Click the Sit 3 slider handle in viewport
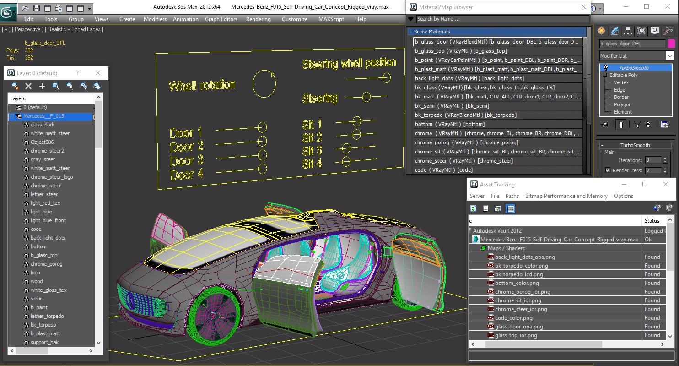This screenshot has height=366, width=679. click(346, 148)
